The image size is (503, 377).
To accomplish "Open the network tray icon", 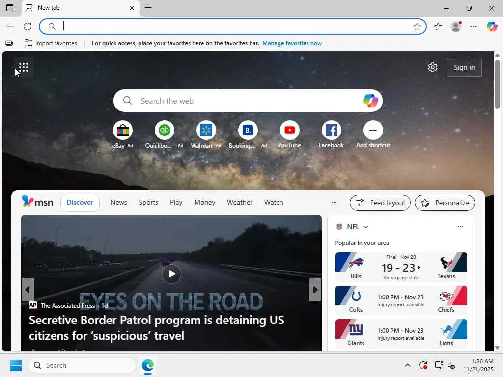I will 439,365.
